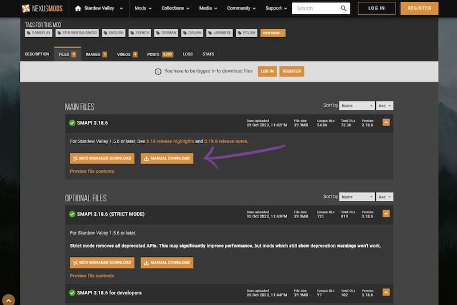
Task: Collapse the SMAPI 3.18.6 (Strict Mode) entry
Action: [386, 213]
